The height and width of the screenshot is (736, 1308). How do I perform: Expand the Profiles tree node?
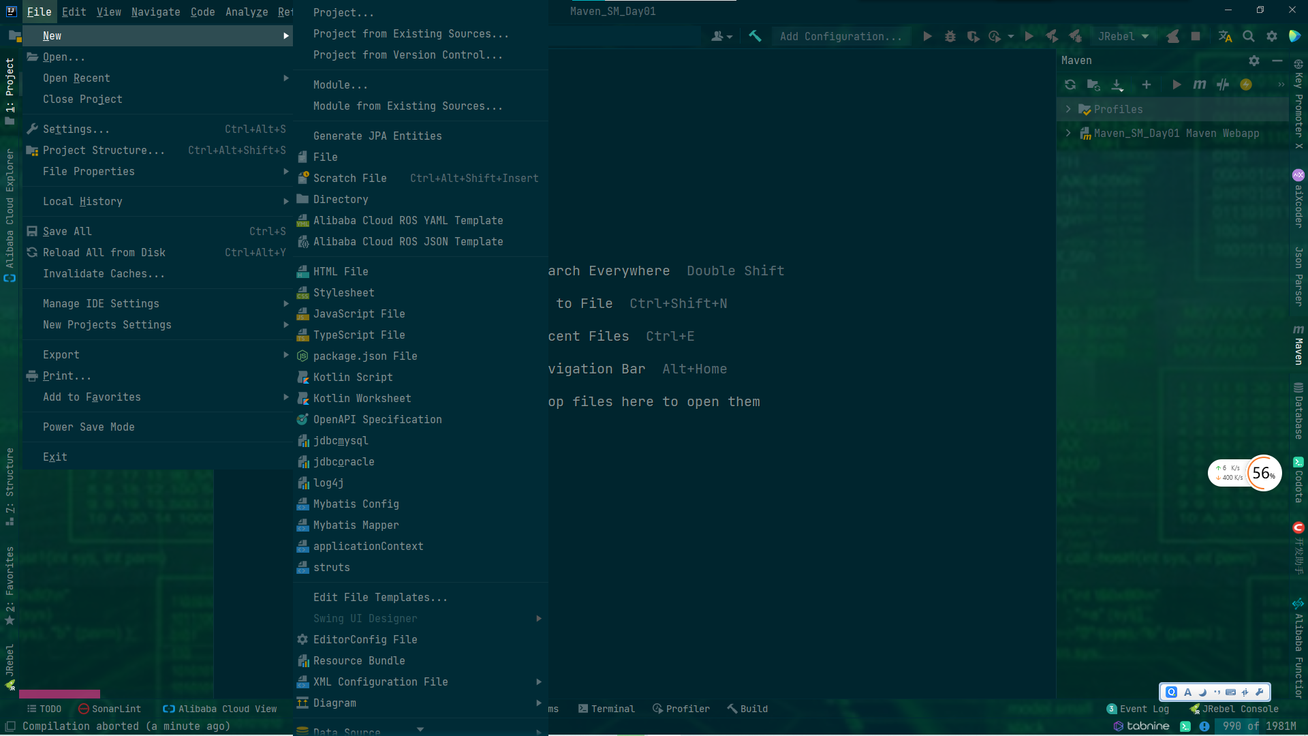coord(1068,109)
